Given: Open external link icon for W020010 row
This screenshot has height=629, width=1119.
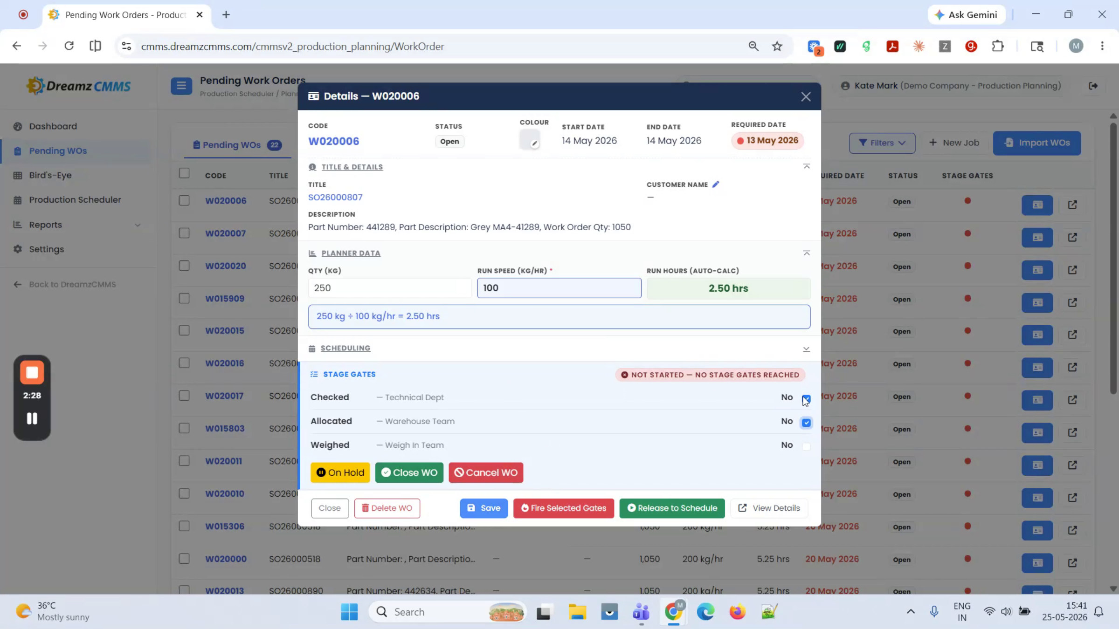Looking at the screenshot, I should 1072,498.
